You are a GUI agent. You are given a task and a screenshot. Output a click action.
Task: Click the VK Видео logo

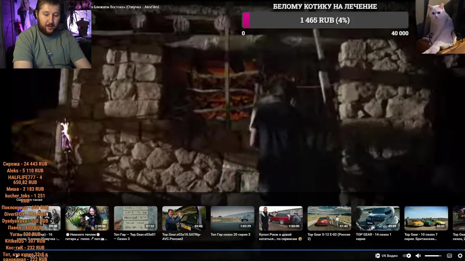point(386,256)
